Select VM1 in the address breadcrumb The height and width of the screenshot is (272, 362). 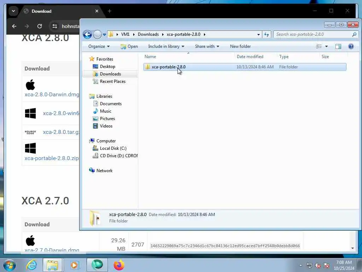pos(125,34)
